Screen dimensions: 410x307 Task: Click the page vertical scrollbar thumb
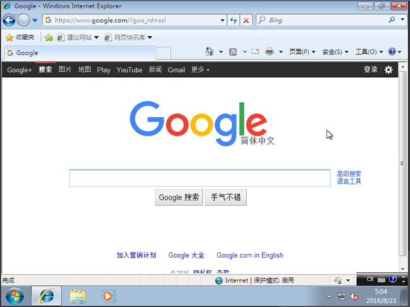tap(402, 163)
